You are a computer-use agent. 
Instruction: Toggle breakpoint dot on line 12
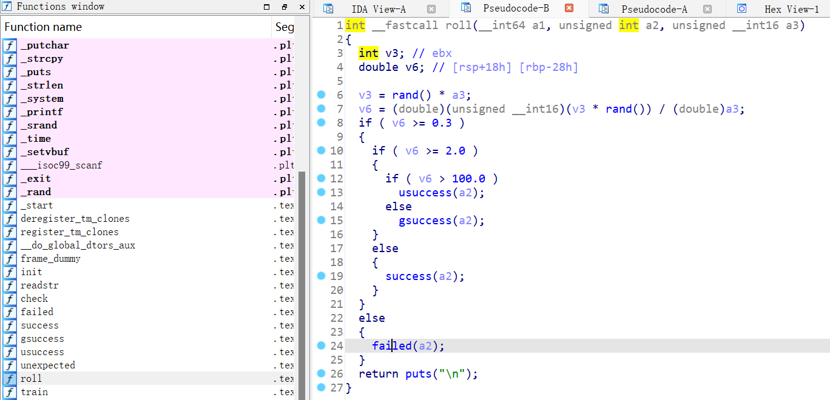pyautogui.click(x=321, y=178)
